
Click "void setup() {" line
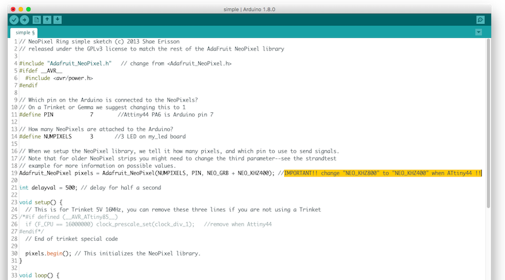tap(41, 202)
